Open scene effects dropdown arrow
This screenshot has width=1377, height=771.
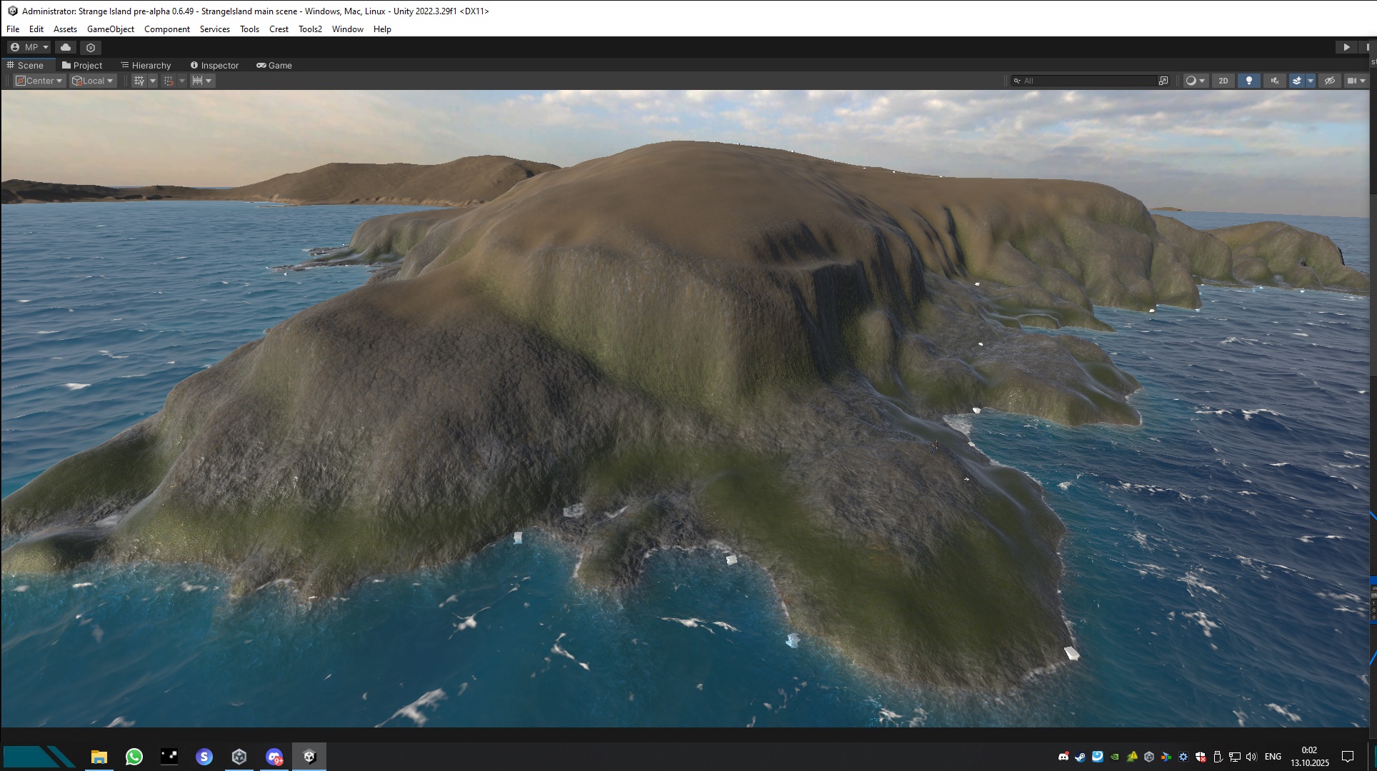pos(1311,81)
